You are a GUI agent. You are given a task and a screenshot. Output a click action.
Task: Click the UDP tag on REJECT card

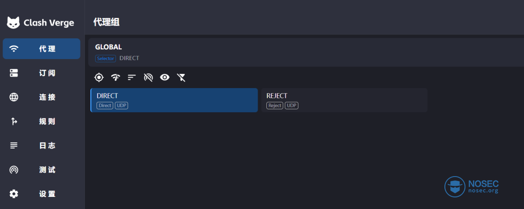point(292,105)
